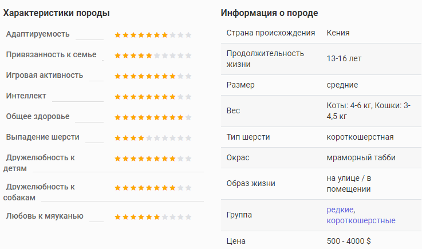This screenshot has height=249, width=422.
Task: Click Дружелюбность к собакам star rating
Action: coord(153,188)
